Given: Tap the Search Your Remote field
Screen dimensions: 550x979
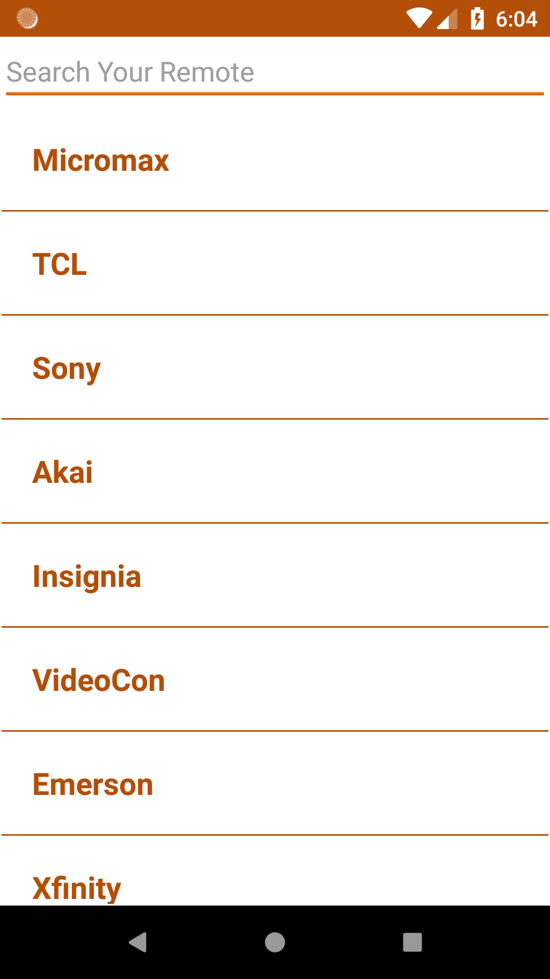Looking at the screenshot, I should [x=275, y=72].
